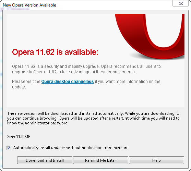The width and height of the screenshot is (191, 171).
Task: Click the 'Size: 11.0 MB' label
Action: (x=19, y=136)
